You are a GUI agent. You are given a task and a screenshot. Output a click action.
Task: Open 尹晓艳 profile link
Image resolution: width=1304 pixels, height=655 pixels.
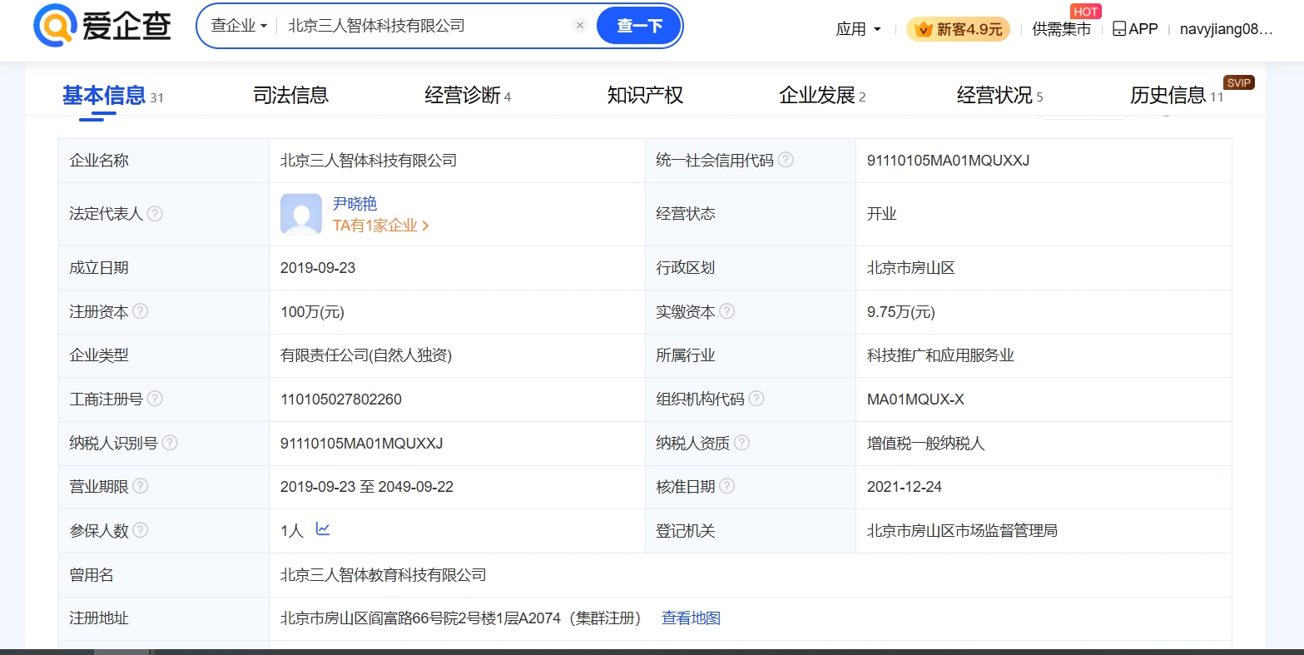pos(355,204)
